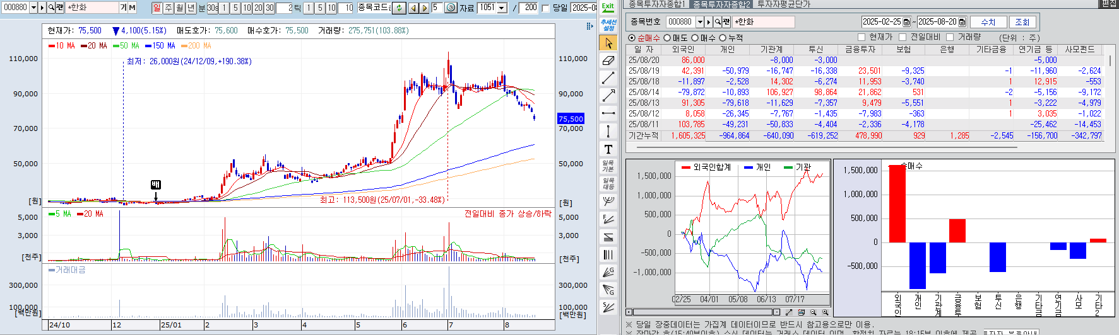1119x335 pixels.
Task: Select the arrow line tool
Action: (x=608, y=96)
